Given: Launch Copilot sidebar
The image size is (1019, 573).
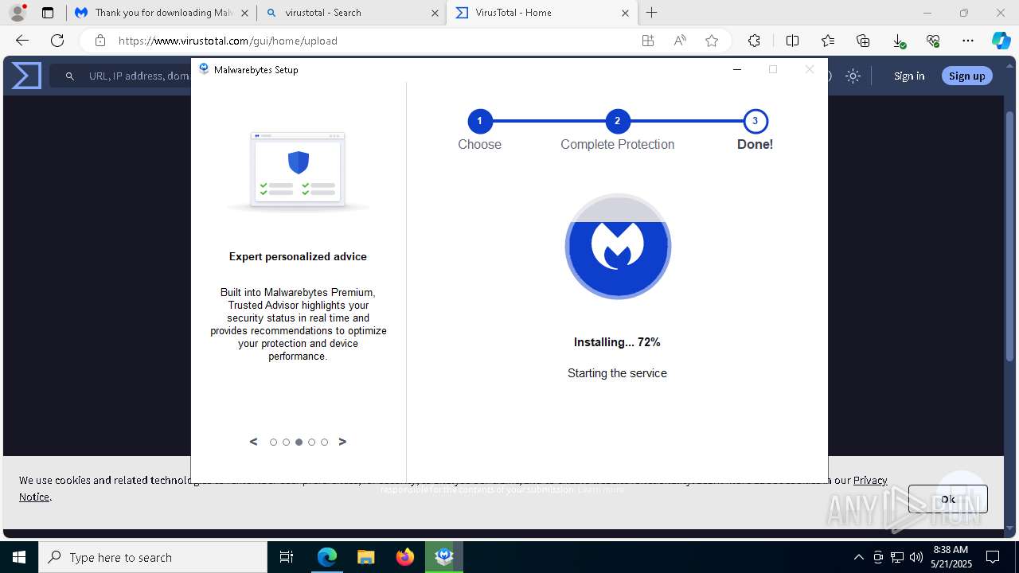Looking at the screenshot, I should (x=1001, y=41).
